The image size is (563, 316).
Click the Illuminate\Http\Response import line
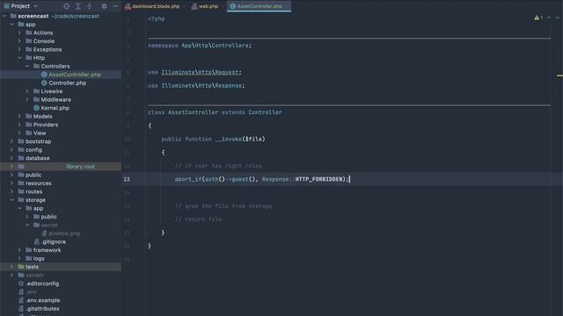[196, 86]
